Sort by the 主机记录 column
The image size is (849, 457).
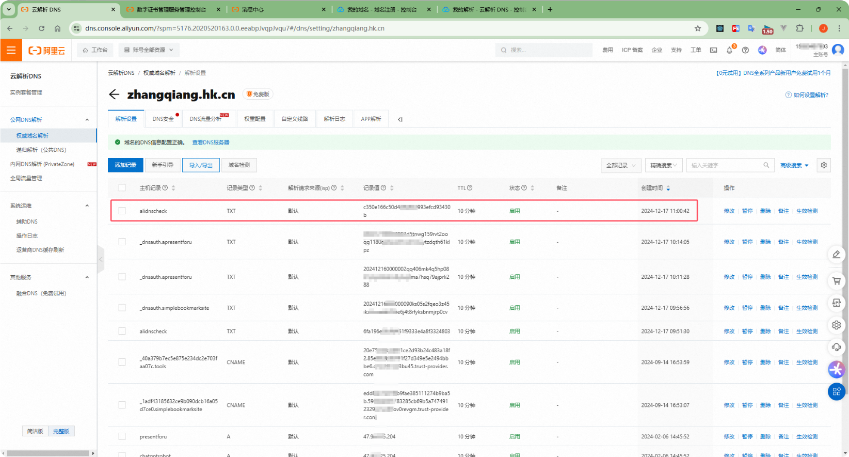point(173,188)
